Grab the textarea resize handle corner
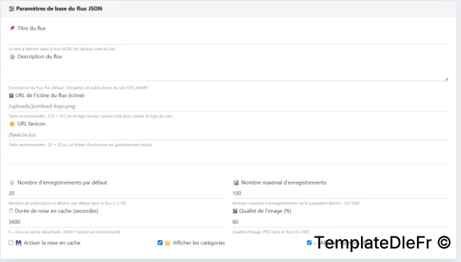Image resolution: width=461 pixels, height=262 pixels. coord(447,79)
